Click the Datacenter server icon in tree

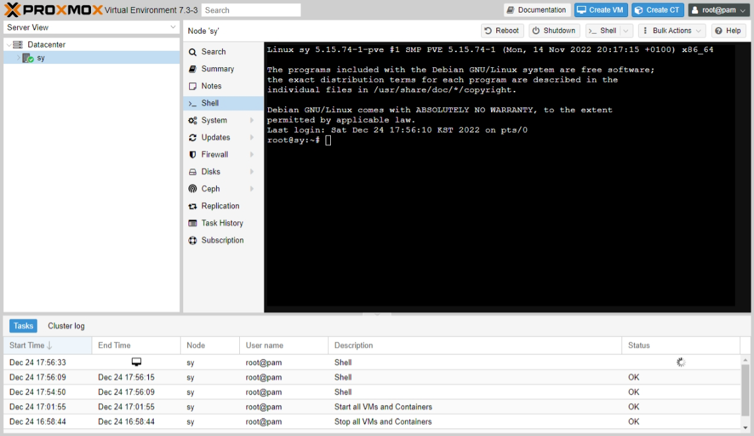(18, 44)
